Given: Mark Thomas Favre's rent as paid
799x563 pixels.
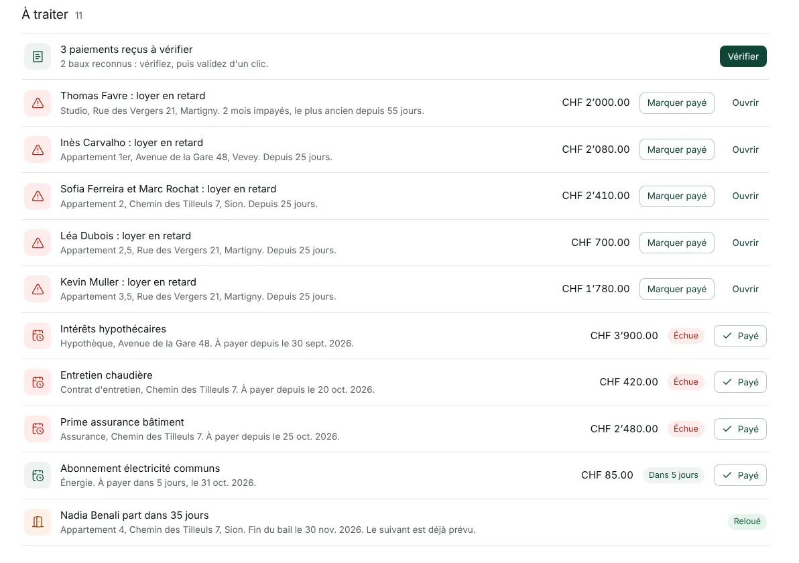Looking at the screenshot, I should 677,103.
